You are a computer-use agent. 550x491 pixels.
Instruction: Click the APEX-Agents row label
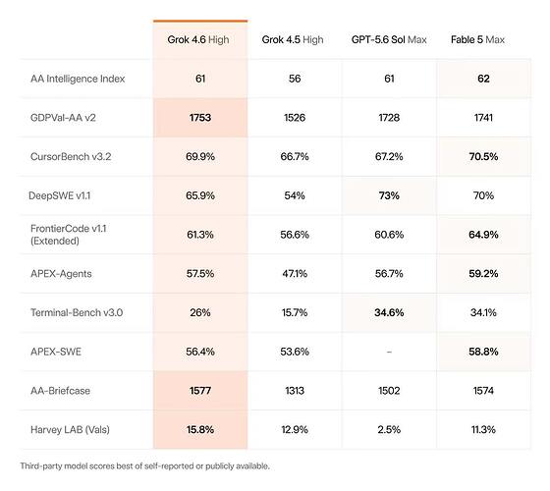point(61,274)
